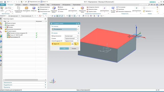164x92 pixels.
Task: Click Удалить грань command
Action: coord(91,11)
